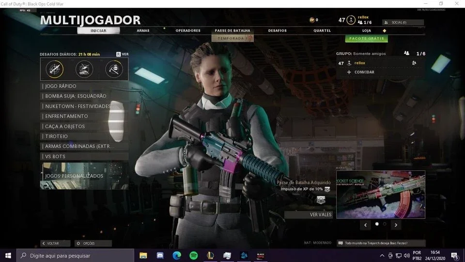
Task: Switch to the ARMAS tab
Action: coord(143,30)
